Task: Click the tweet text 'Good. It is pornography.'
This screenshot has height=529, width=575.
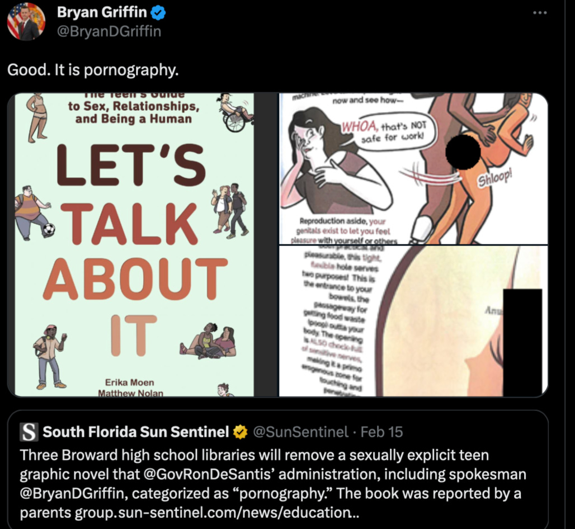Action: point(93,70)
